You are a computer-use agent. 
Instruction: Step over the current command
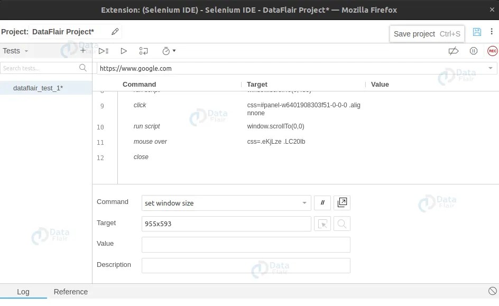[143, 51]
